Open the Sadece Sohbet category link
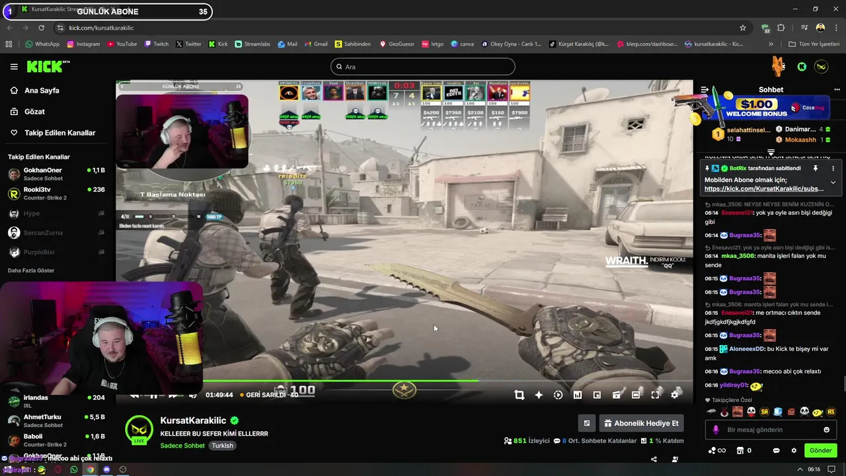This screenshot has width=846, height=476. 182,446
